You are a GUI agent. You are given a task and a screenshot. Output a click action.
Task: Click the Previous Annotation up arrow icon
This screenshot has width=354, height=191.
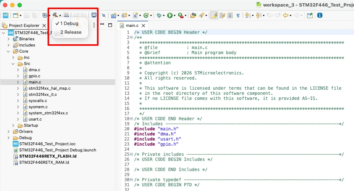click(x=258, y=15)
